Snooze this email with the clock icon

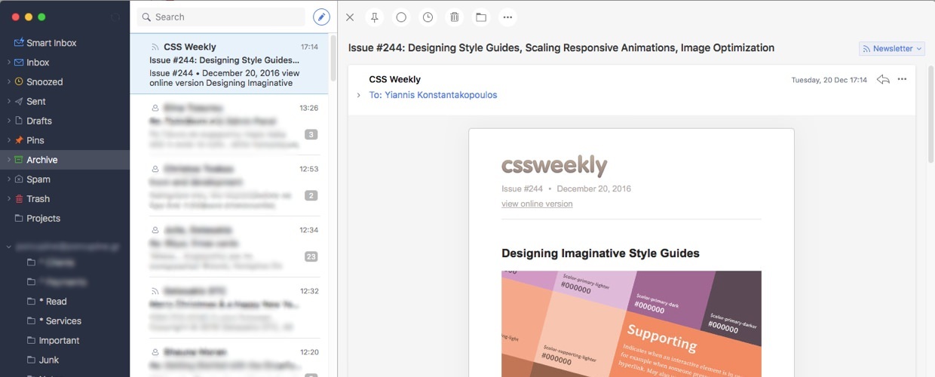click(428, 17)
